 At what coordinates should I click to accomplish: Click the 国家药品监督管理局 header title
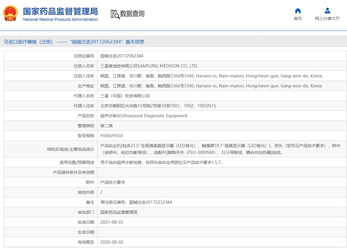pos(61,11)
